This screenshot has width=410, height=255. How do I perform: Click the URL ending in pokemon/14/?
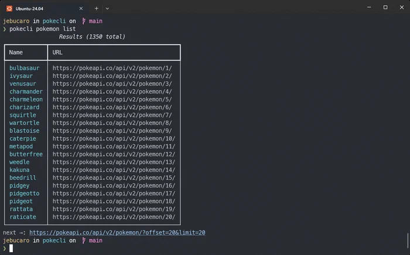click(x=114, y=170)
